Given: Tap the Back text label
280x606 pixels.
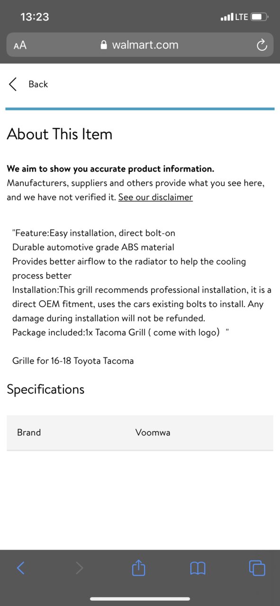Looking at the screenshot, I should [38, 84].
